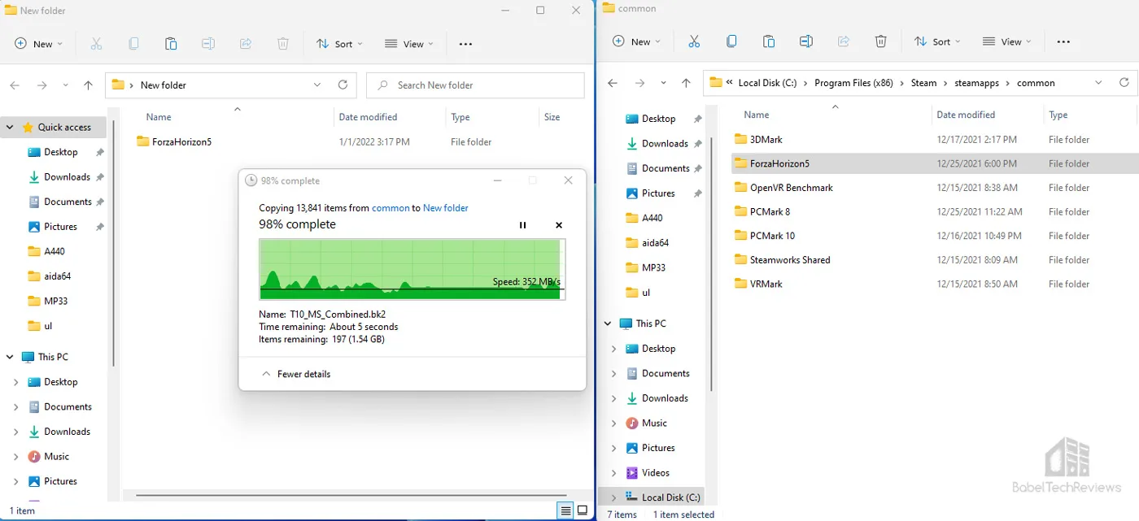
Task: Go back in New folder window navigation
Action: click(x=15, y=85)
